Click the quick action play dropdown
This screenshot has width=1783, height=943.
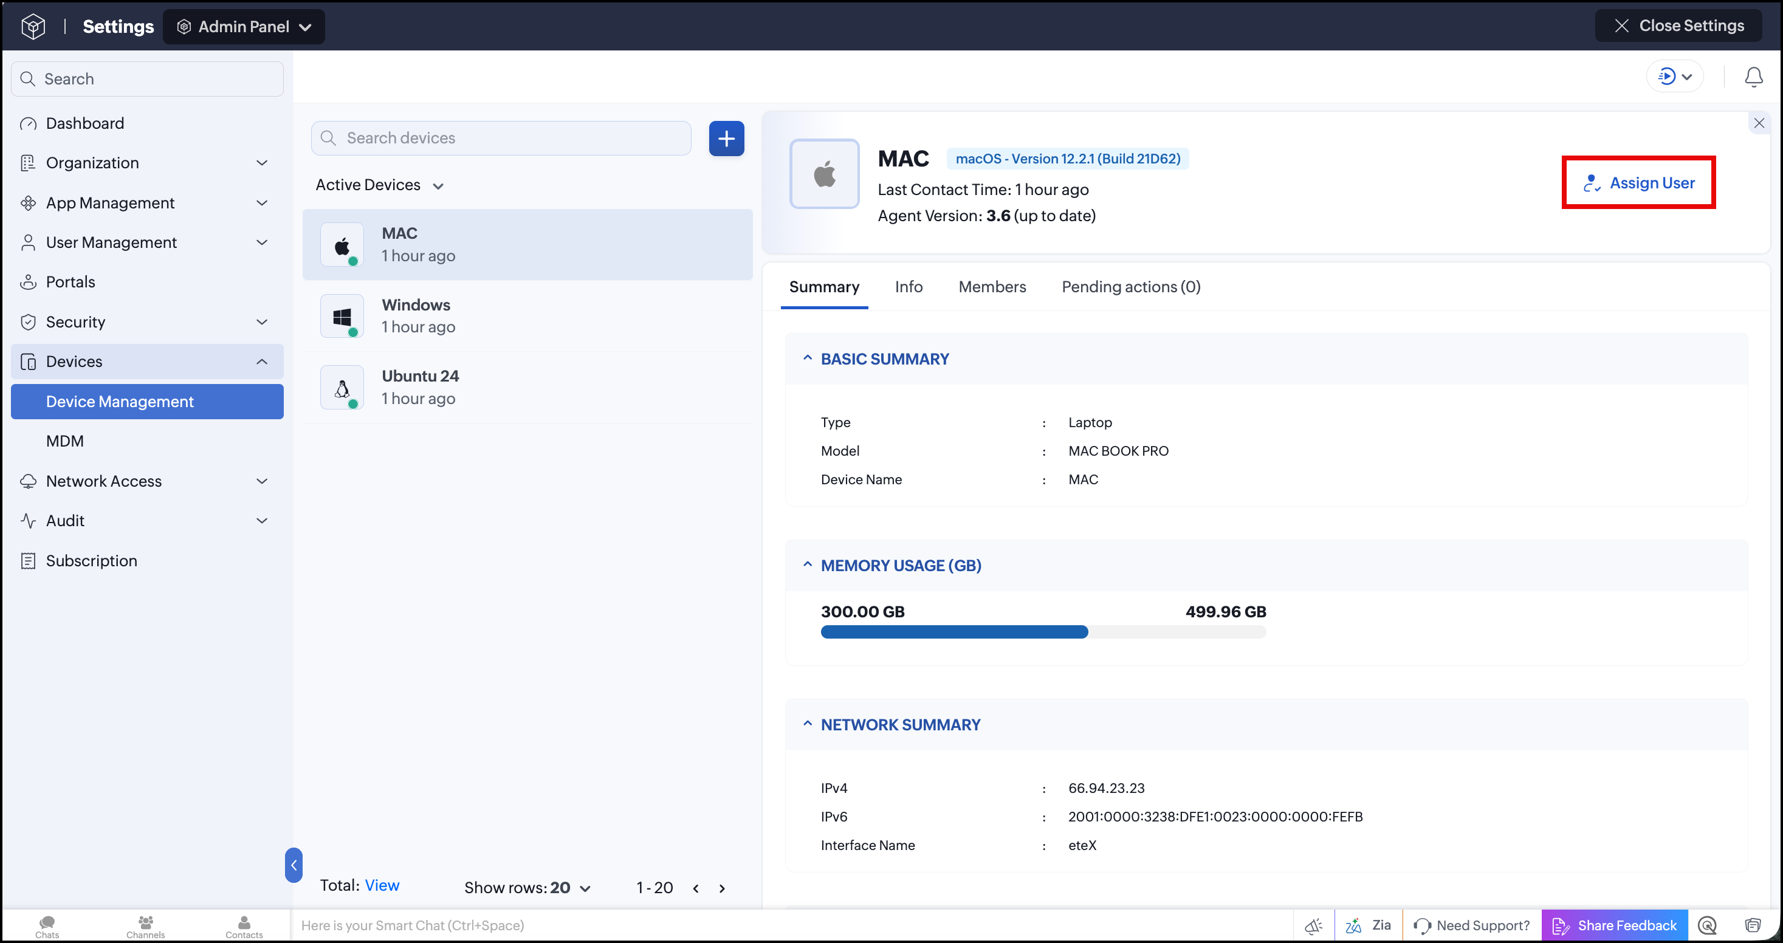(1674, 76)
